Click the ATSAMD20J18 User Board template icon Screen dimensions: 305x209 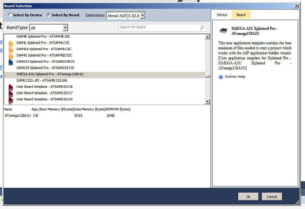(x=11, y=87)
